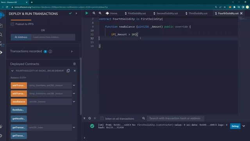This screenshot has width=250, height=141.
Task: Click the At Address button
Action: tap(21, 37)
